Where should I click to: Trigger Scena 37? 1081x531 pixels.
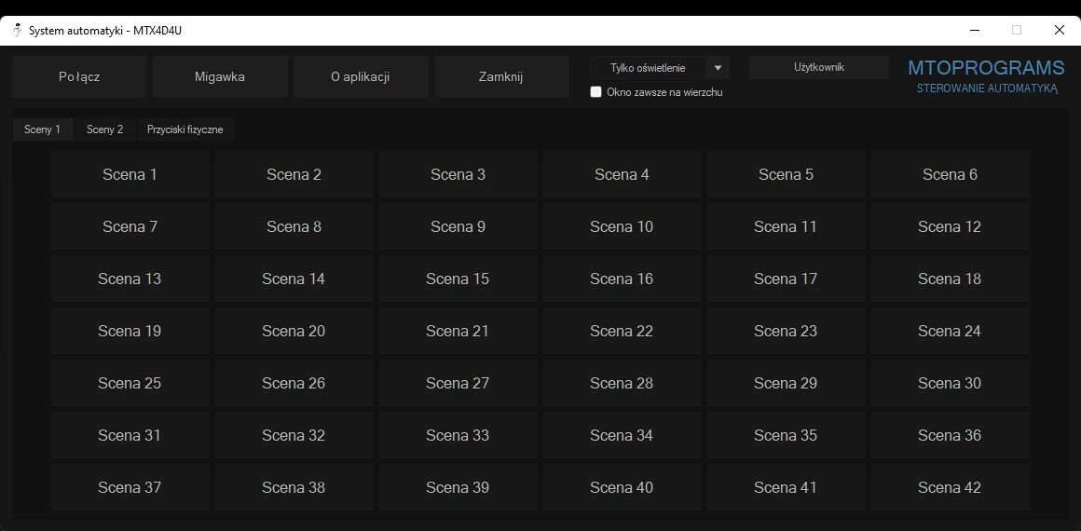coord(130,487)
